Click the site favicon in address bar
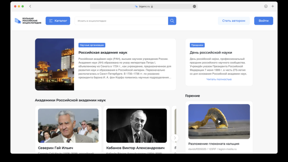This screenshot has height=162, width=288. (136, 6)
